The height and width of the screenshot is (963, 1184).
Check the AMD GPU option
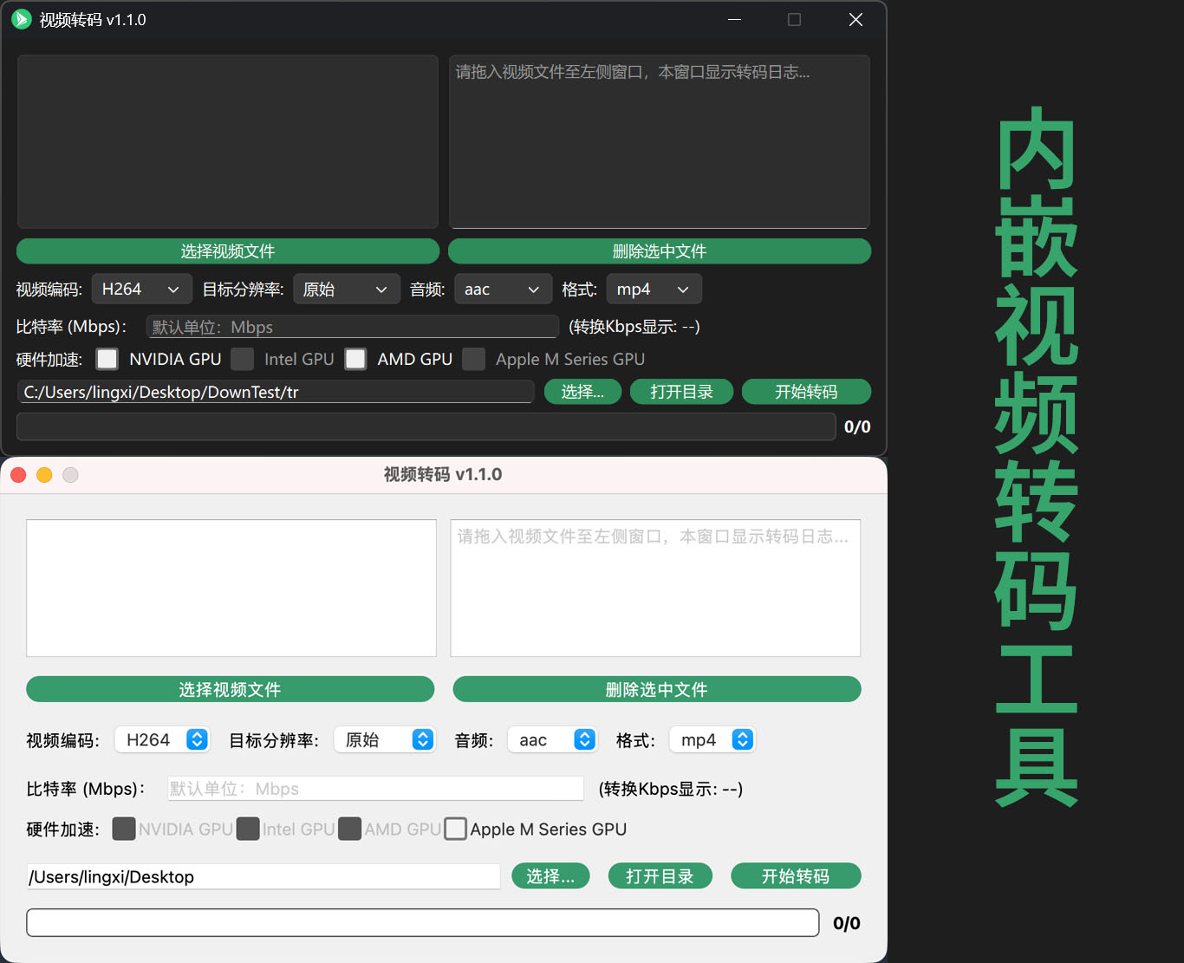point(355,359)
